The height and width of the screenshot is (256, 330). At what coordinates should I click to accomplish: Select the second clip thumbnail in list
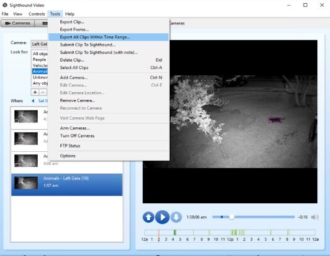pyautogui.click(x=26, y=139)
